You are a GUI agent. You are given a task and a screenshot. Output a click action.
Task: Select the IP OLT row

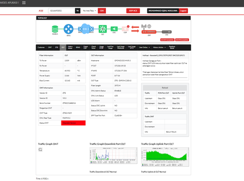pos(113,66)
